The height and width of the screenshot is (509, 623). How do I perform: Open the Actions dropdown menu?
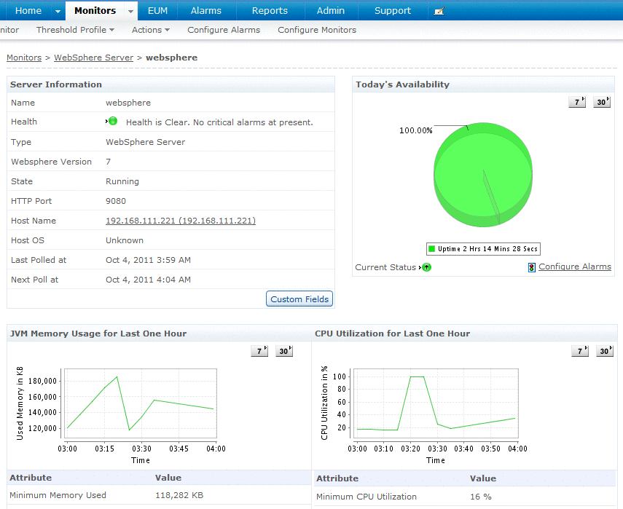[150, 30]
